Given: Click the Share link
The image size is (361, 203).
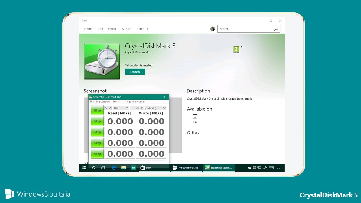Looking at the screenshot, I should pos(193,133).
